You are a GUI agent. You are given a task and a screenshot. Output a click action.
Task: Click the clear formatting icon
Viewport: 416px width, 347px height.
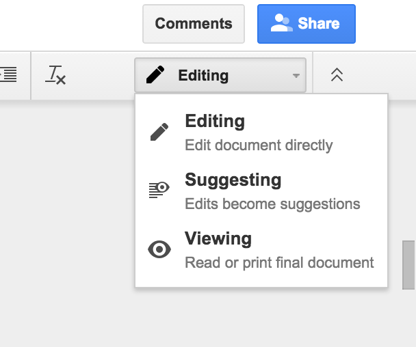pos(55,75)
